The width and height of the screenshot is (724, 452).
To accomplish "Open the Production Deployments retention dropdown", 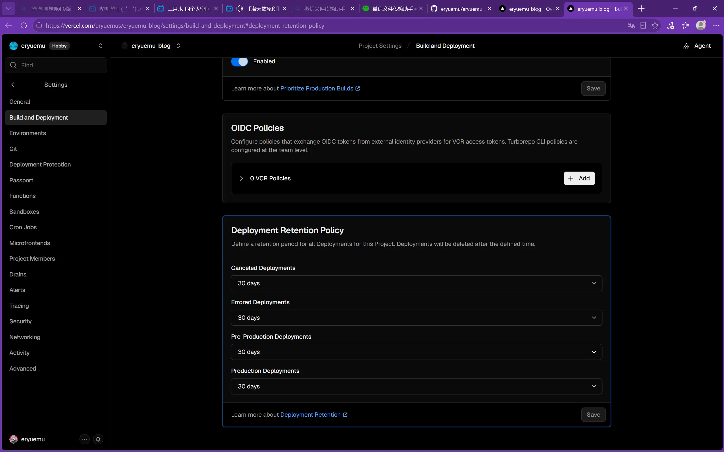I will [416, 386].
